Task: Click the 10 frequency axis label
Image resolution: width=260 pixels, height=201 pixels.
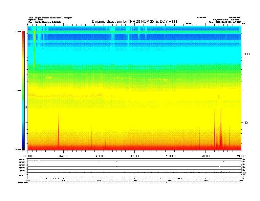Action: pos(246,123)
